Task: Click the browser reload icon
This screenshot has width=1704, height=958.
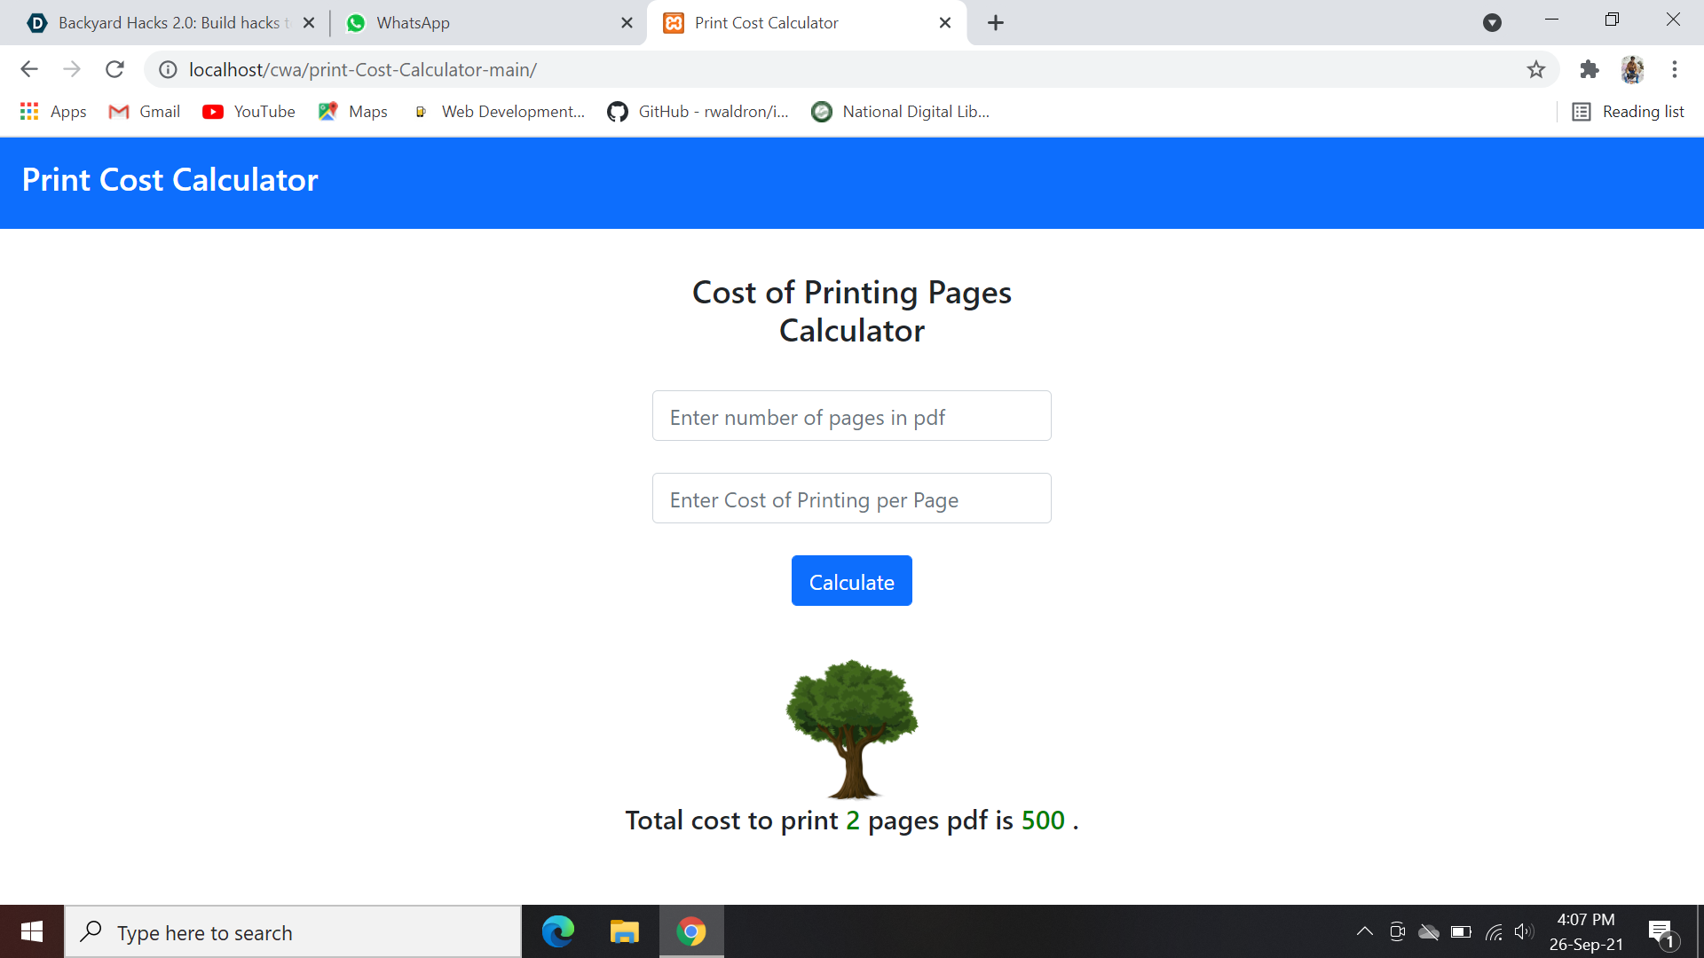Action: coord(114,69)
